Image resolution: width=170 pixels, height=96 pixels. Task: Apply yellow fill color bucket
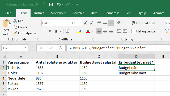click(x=79, y=31)
